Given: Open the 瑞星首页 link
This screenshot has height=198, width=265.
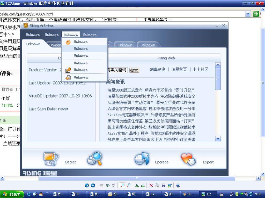Looking at the screenshot, I should pyautogui.click(x=179, y=69).
